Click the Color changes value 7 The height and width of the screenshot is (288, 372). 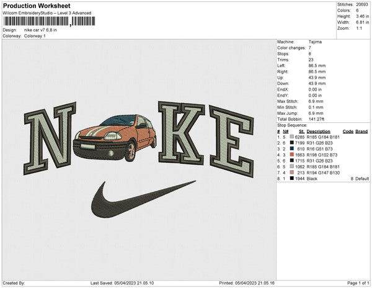click(310, 48)
